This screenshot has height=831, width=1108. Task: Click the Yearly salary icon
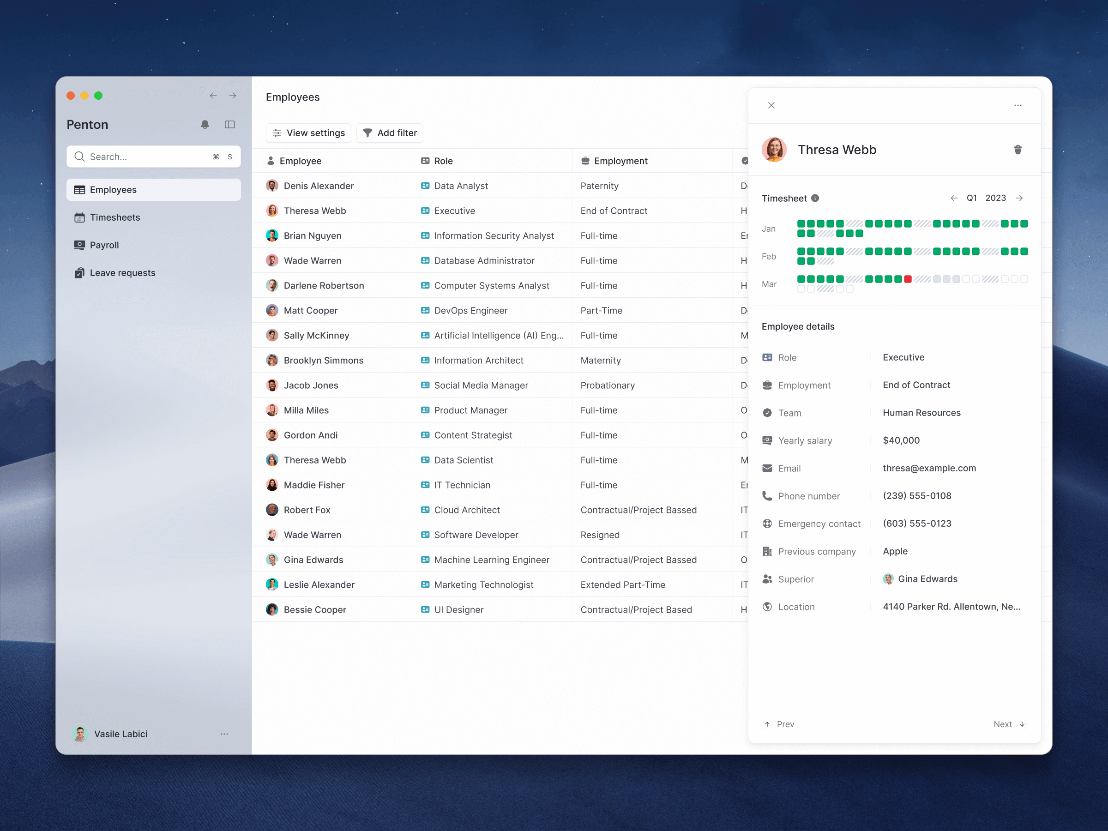pyautogui.click(x=767, y=440)
